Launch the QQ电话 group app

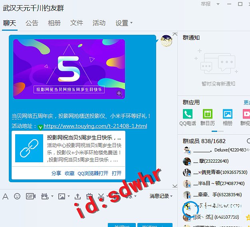click(188, 117)
